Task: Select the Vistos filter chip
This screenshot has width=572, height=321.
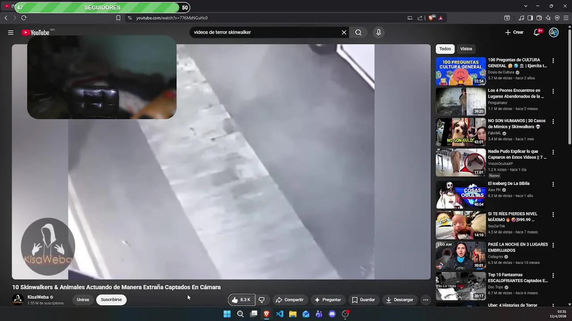Action: tap(466, 49)
